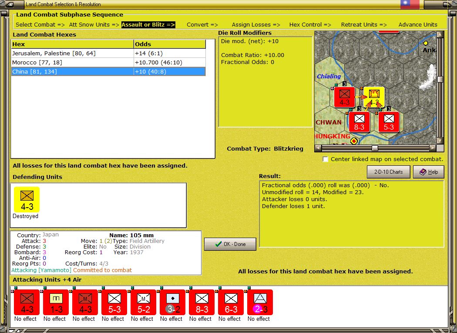Click the red 4-3 unit on the map
The image size is (457, 333).
pyautogui.click(x=345, y=97)
